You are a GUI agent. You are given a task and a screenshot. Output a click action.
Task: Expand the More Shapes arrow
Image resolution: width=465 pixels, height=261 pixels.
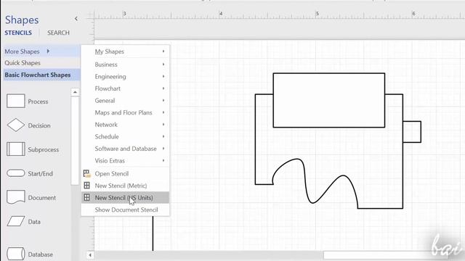point(48,51)
